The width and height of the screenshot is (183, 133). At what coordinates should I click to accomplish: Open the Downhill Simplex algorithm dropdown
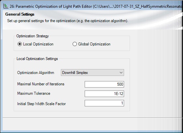[x=92, y=73]
